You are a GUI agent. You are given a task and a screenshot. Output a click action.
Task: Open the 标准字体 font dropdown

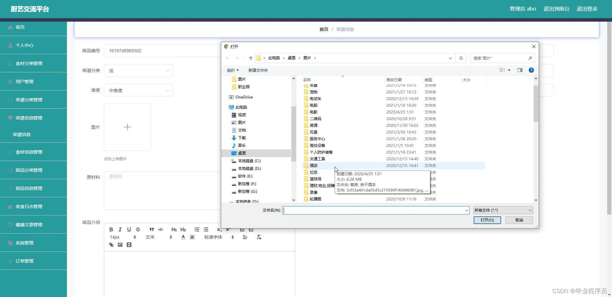point(219,237)
